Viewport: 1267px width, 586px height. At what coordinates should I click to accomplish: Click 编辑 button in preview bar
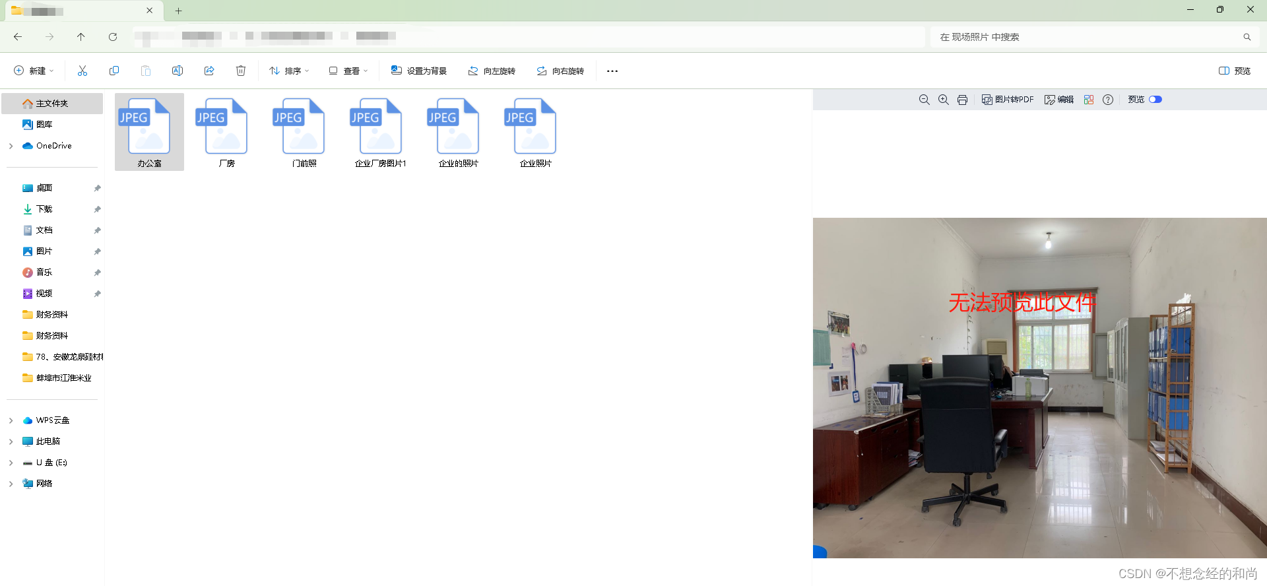[x=1059, y=100]
